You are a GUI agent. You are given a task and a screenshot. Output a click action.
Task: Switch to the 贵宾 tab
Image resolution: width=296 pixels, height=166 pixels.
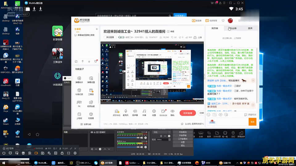coord(250,28)
